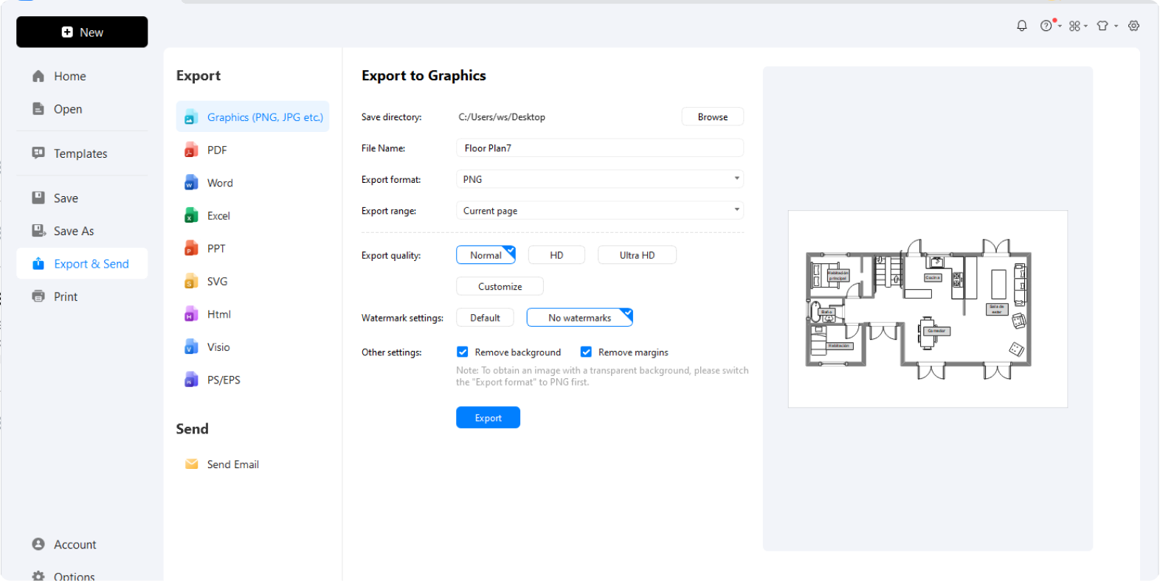Open the settings gear icon
Image resolution: width=1160 pixels, height=581 pixels.
1134,26
